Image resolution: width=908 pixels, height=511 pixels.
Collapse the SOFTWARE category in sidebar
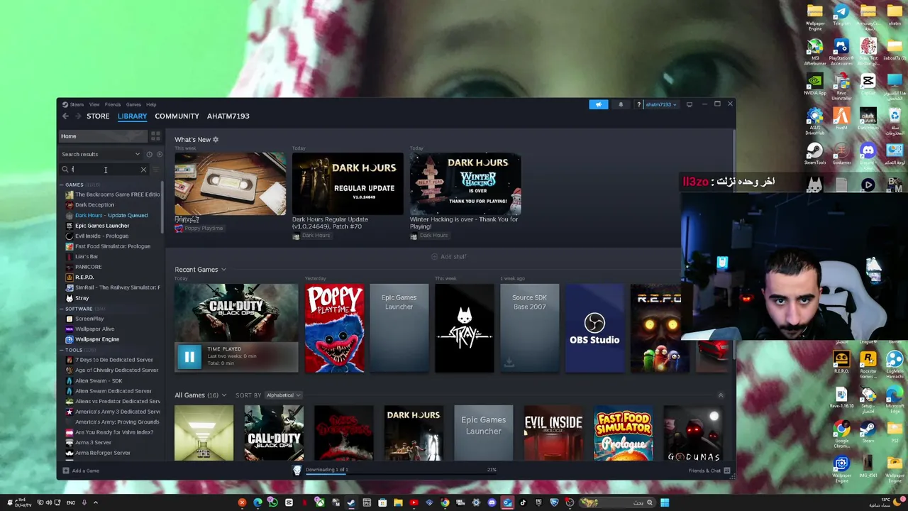coord(62,309)
